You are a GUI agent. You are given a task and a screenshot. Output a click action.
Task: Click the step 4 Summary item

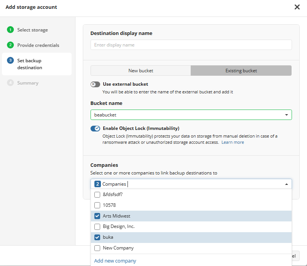(27, 83)
